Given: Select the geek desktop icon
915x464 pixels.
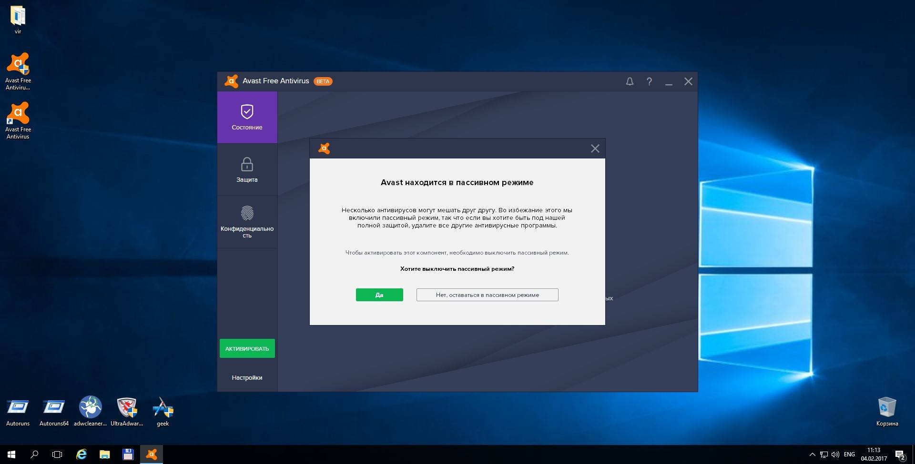Looking at the screenshot, I should click(163, 412).
